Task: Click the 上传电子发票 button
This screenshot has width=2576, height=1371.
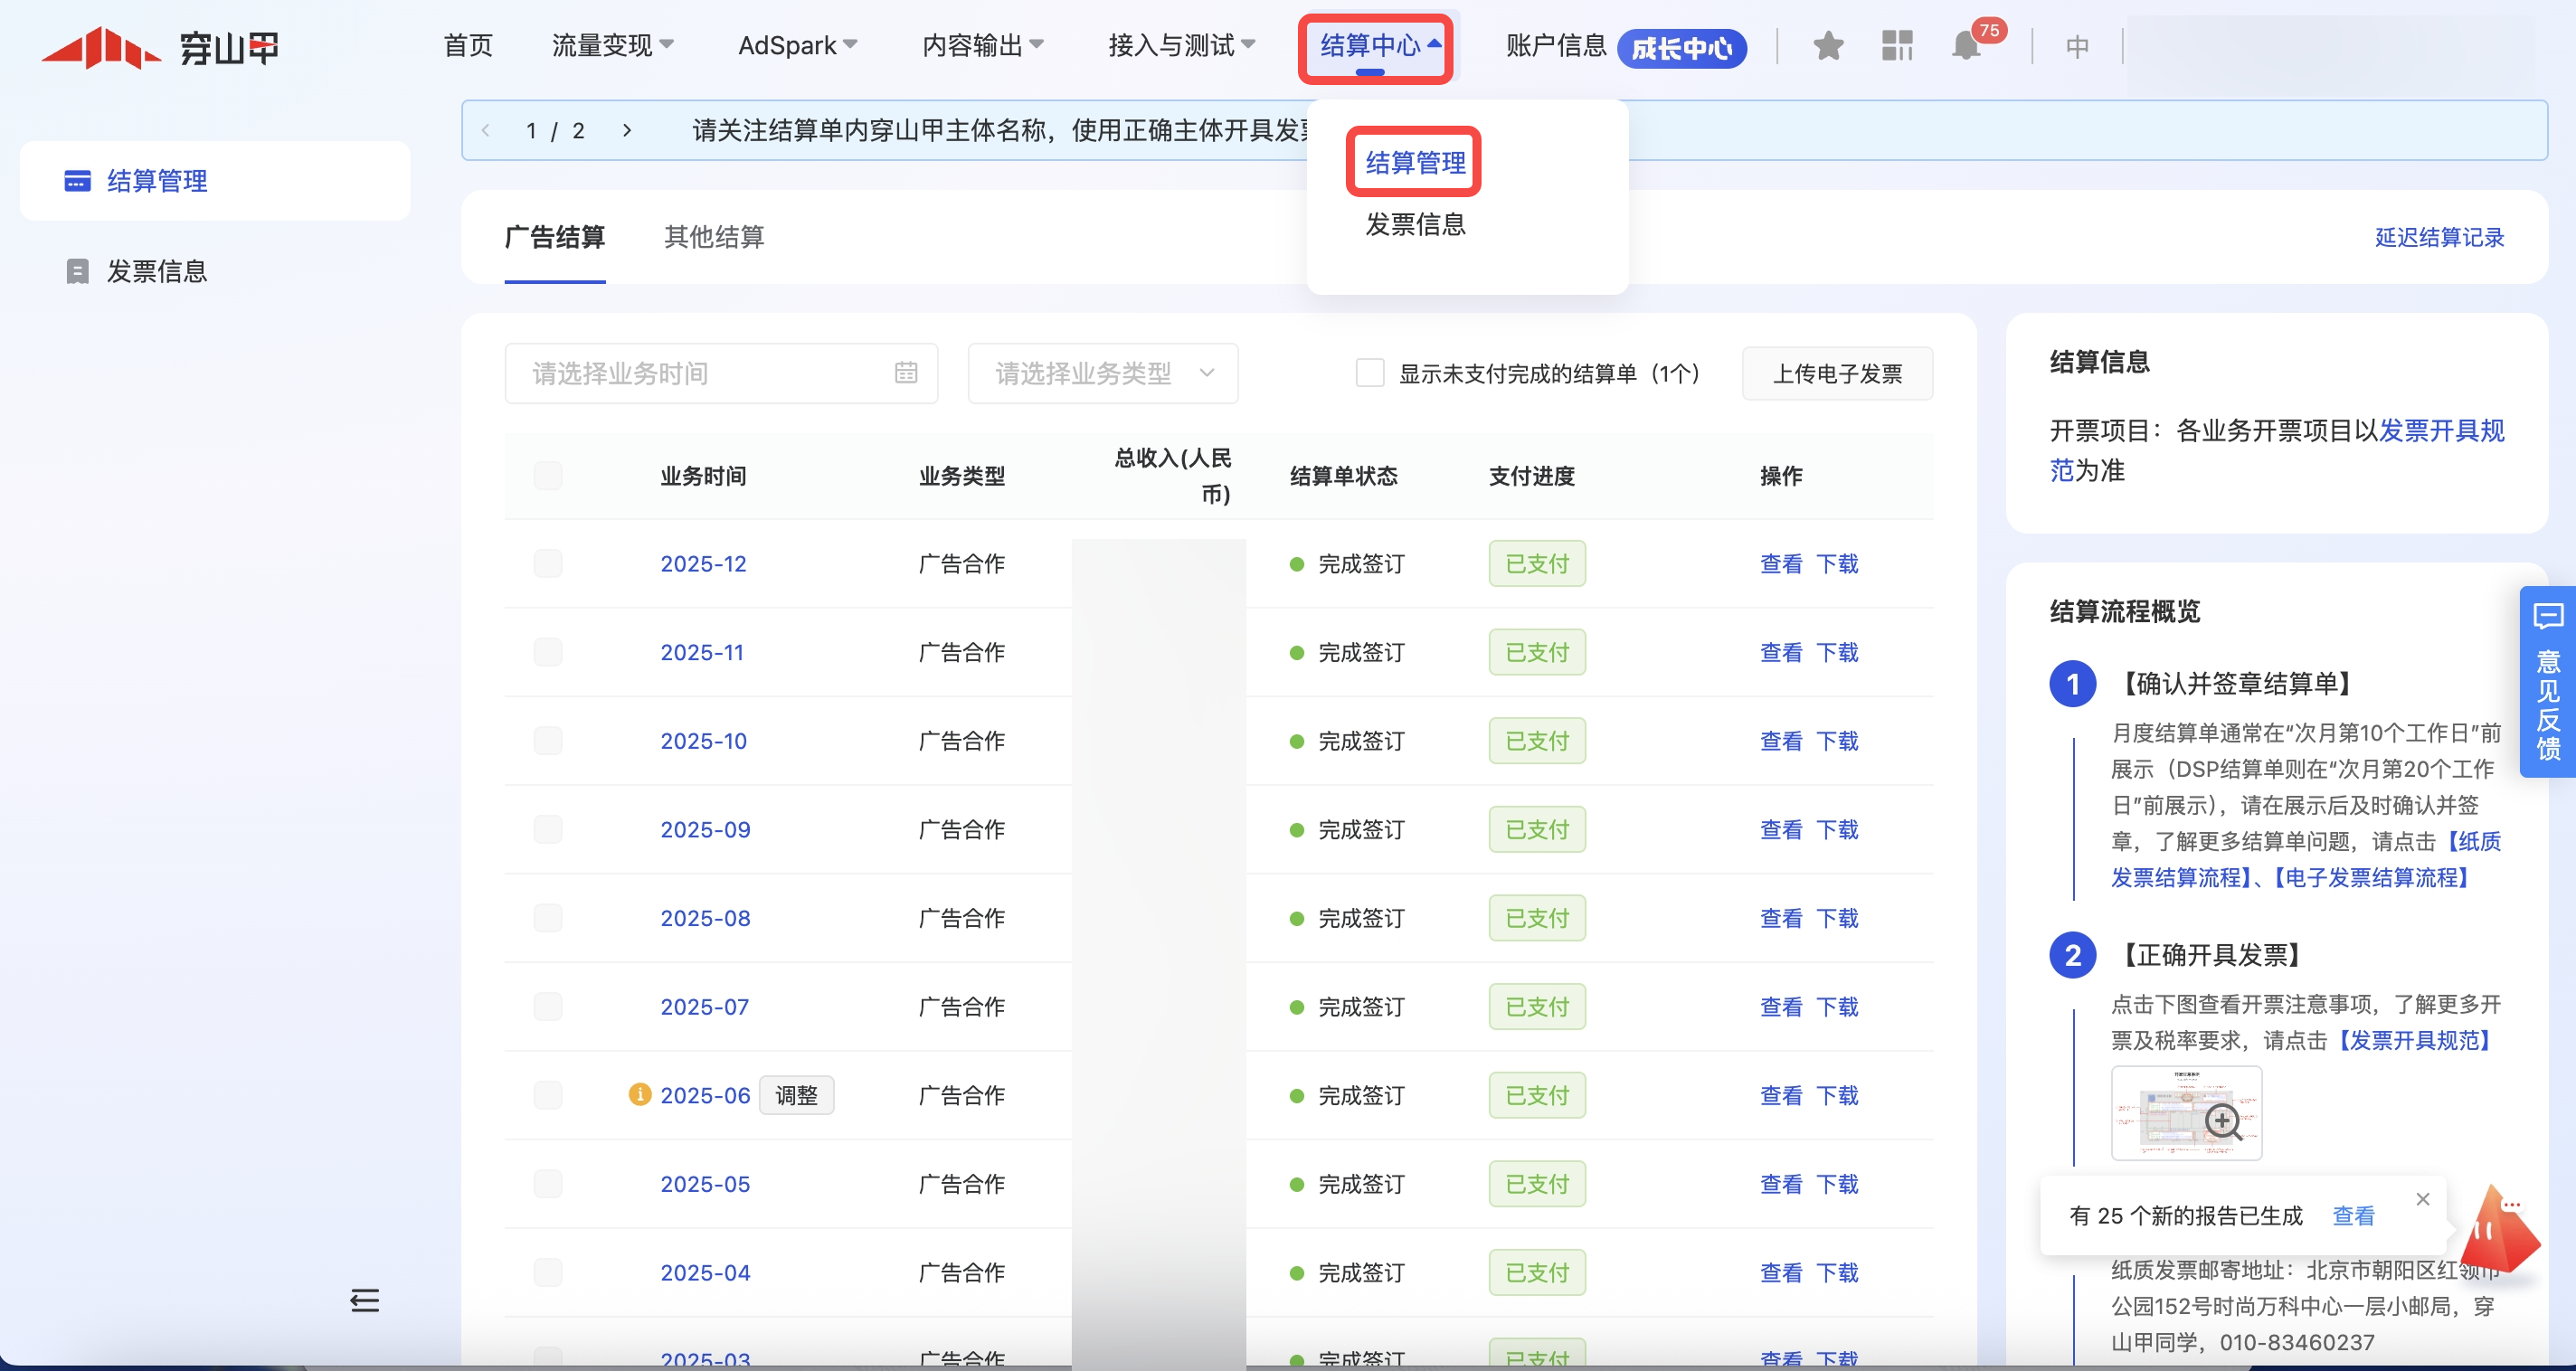Action: point(1836,373)
